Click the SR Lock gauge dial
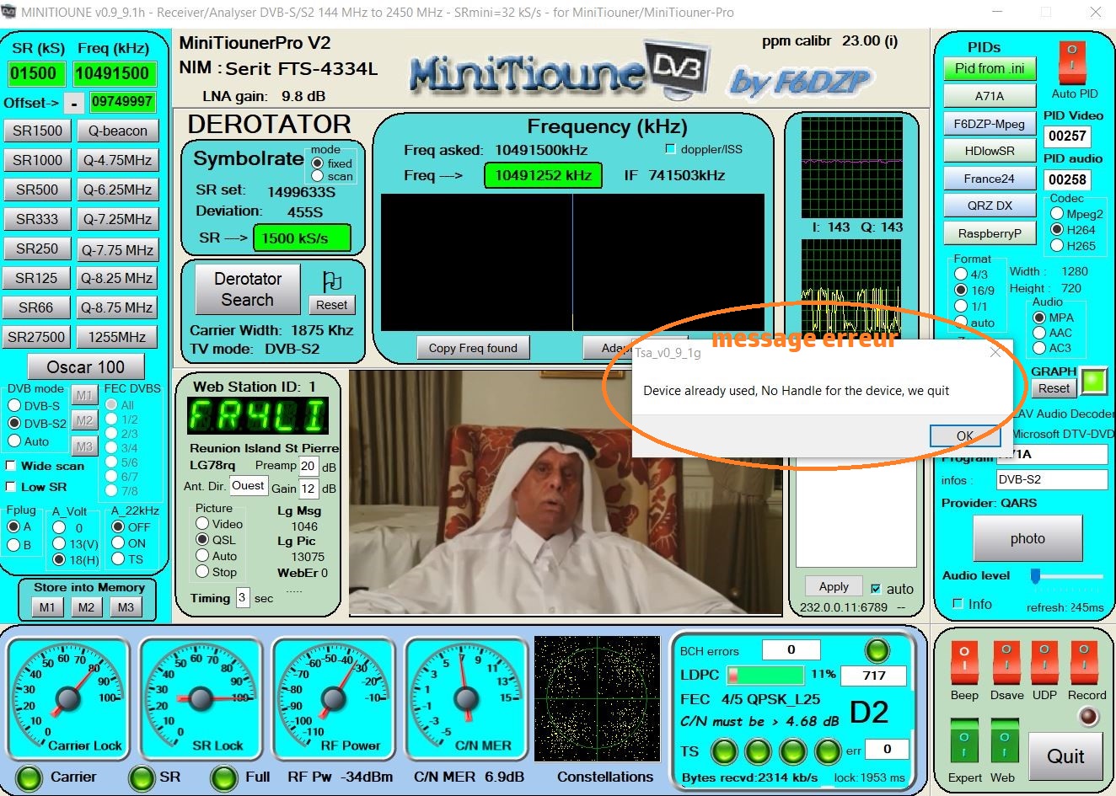Screen dimensions: 1116x796 tap(201, 699)
